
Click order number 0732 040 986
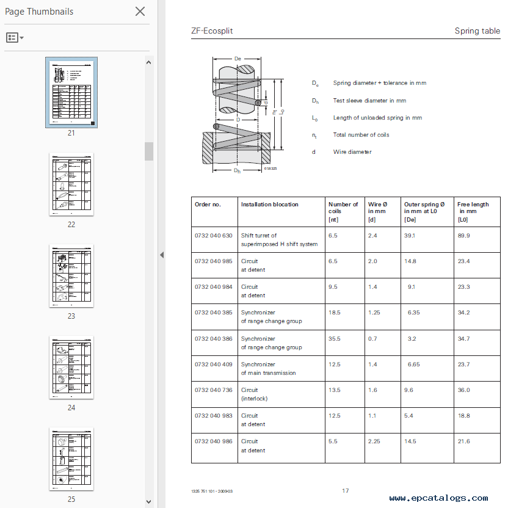(214, 441)
